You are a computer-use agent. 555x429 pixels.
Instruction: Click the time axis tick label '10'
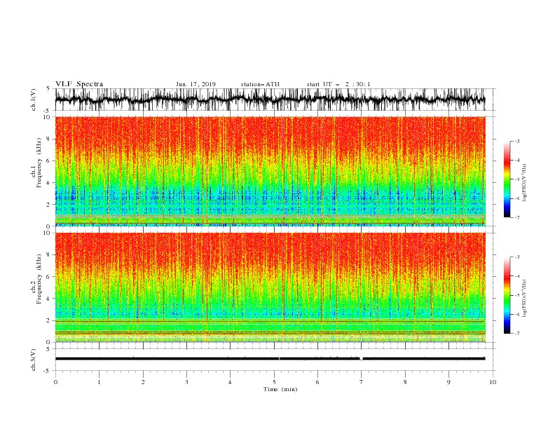tap(493, 382)
